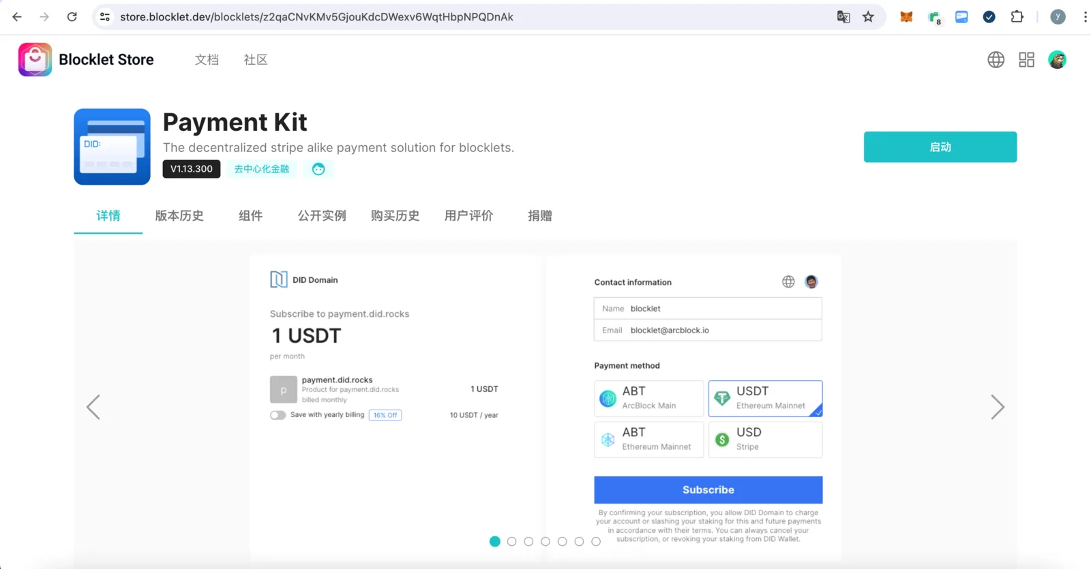
Task: Show the previous screenshot with left arrow
Action: (x=93, y=407)
